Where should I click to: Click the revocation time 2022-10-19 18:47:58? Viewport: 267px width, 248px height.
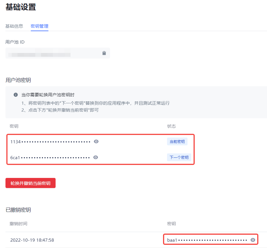click(32, 240)
